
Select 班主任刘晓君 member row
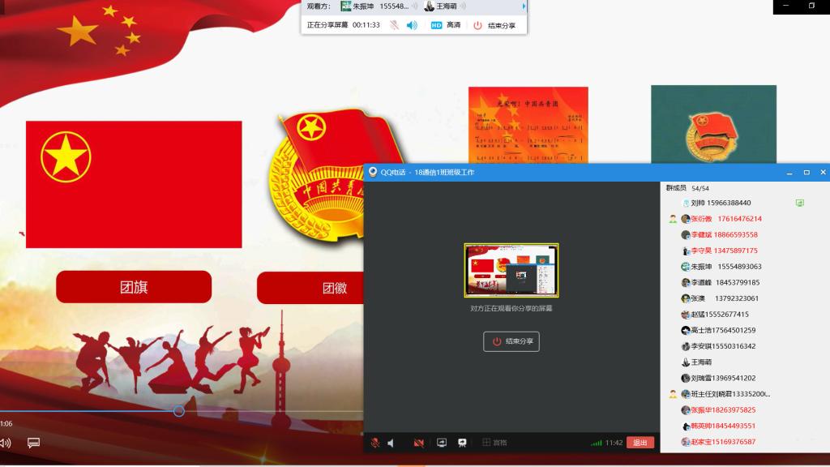(x=745, y=394)
